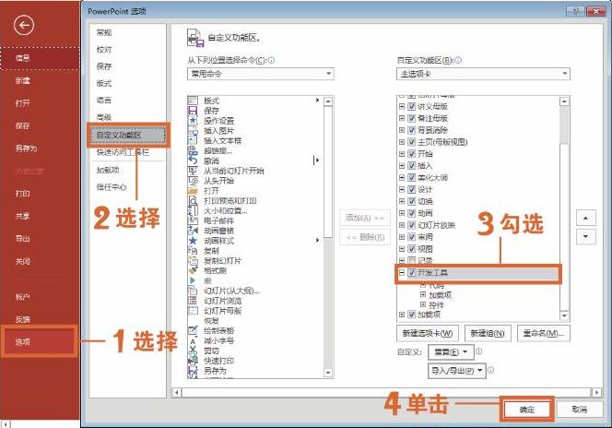This screenshot has width=612, height=428.
Task: Select the 打印预览和打印 command icon
Action: tap(193, 201)
